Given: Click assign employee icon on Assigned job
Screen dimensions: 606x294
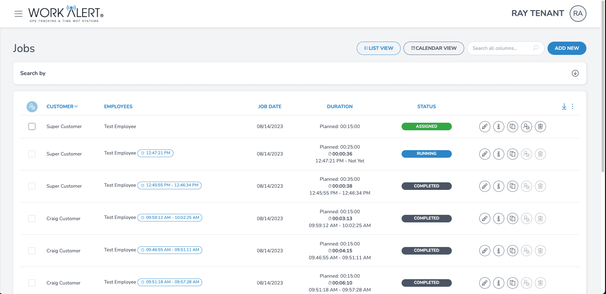Looking at the screenshot, I should [x=526, y=126].
